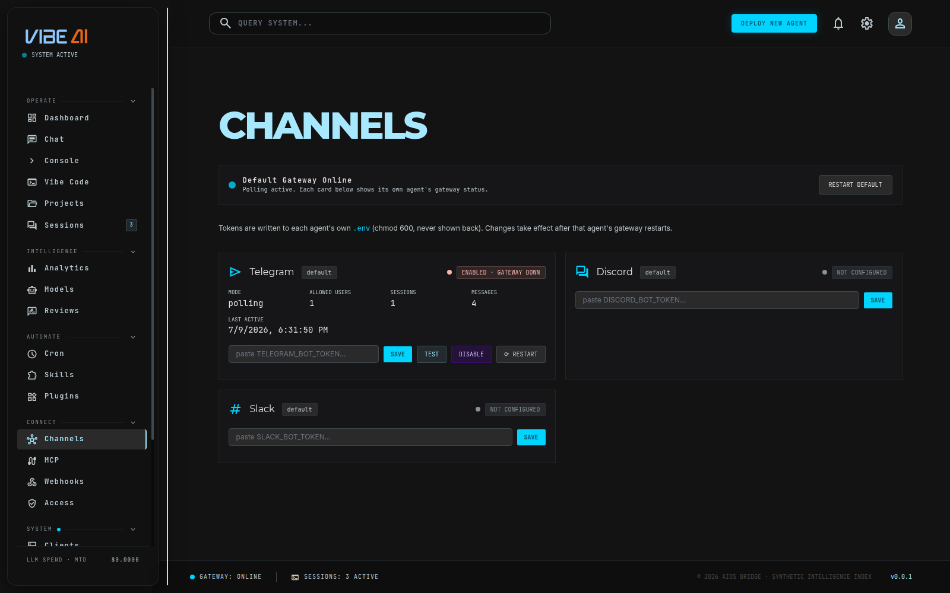Open the Skills puzzle piece icon
The image size is (950, 593).
[x=32, y=375]
